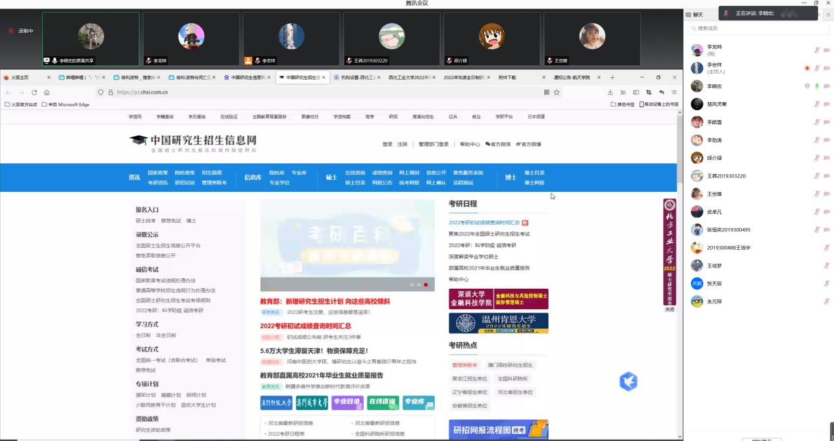Image resolution: width=834 pixels, height=441 pixels.
Task: Open the new tab plus button
Action: [x=612, y=77]
